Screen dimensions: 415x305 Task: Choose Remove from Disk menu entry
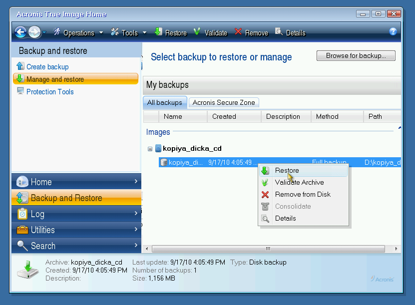[x=303, y=194]
